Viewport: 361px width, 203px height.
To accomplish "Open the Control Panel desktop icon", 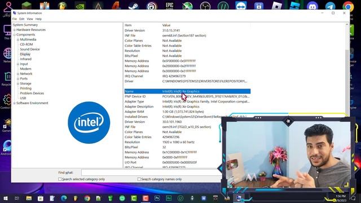I will (6, 101).
